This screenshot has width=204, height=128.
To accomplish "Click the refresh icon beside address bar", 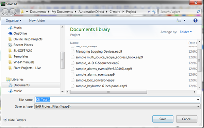I will [154, 12].
